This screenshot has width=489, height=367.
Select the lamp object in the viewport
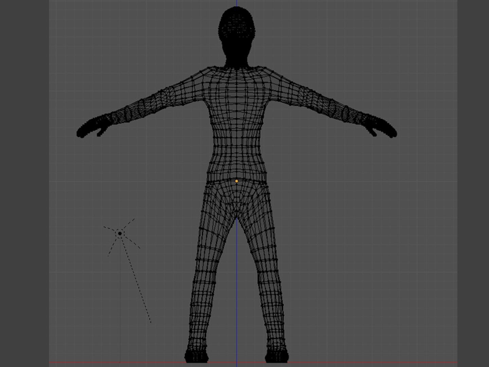click(x=120, y=233)
